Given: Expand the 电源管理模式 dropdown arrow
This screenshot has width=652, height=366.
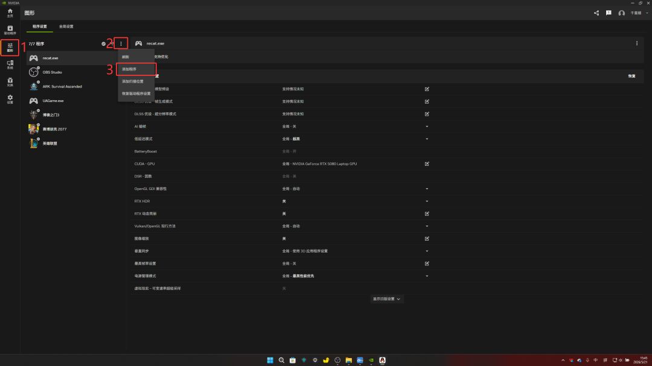Looking at the screenshot, I should (427, 276).
